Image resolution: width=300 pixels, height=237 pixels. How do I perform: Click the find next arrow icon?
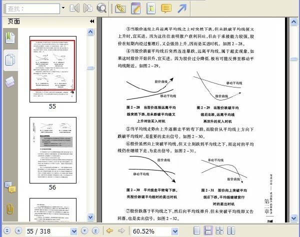click(88, 8)
